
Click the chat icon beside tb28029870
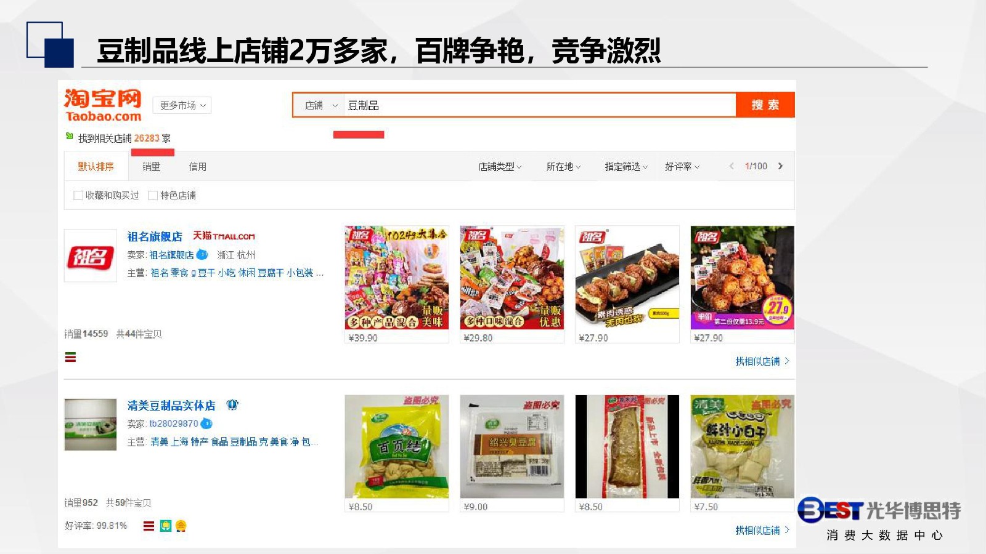tap(206, 424)
